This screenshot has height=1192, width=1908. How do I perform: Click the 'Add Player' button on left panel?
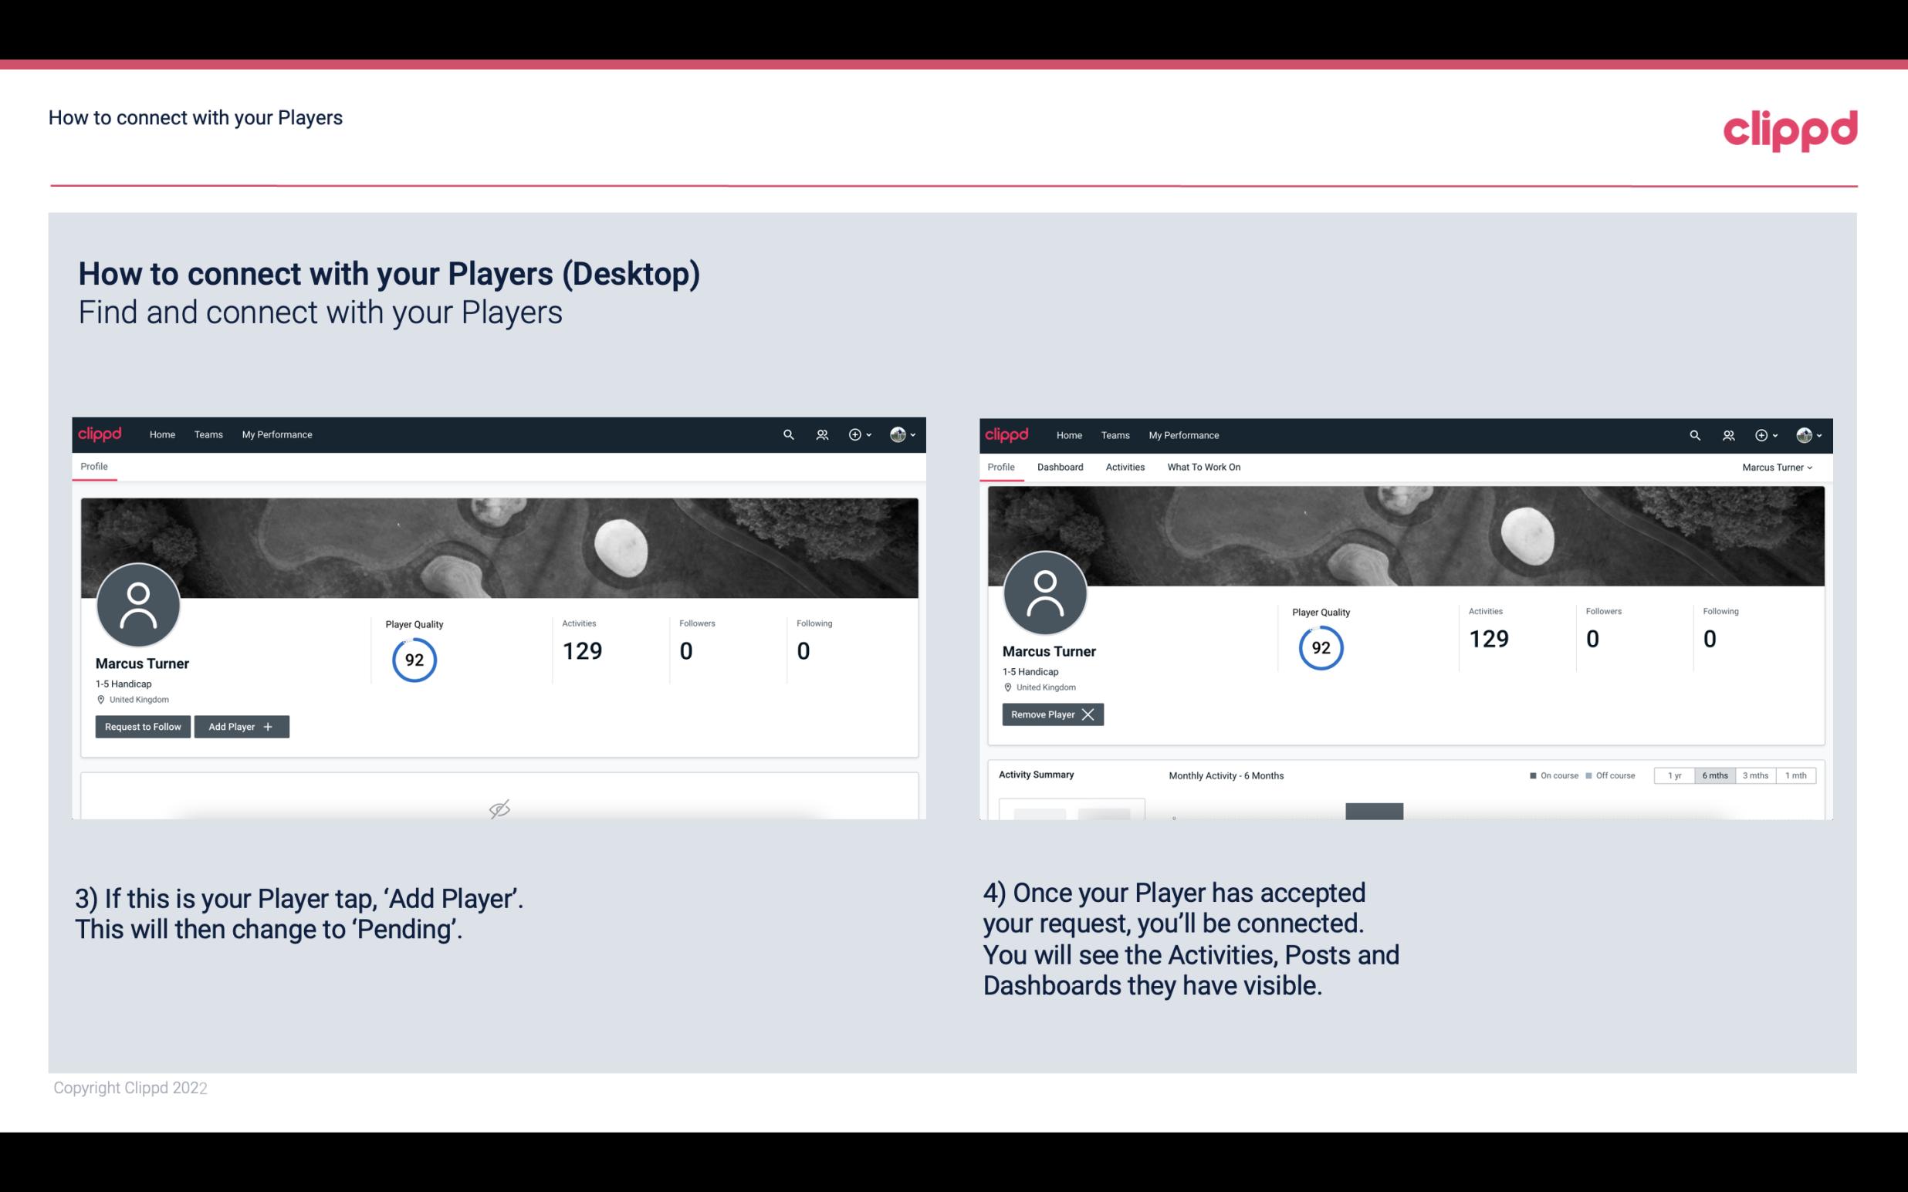[x=240, y=727]
